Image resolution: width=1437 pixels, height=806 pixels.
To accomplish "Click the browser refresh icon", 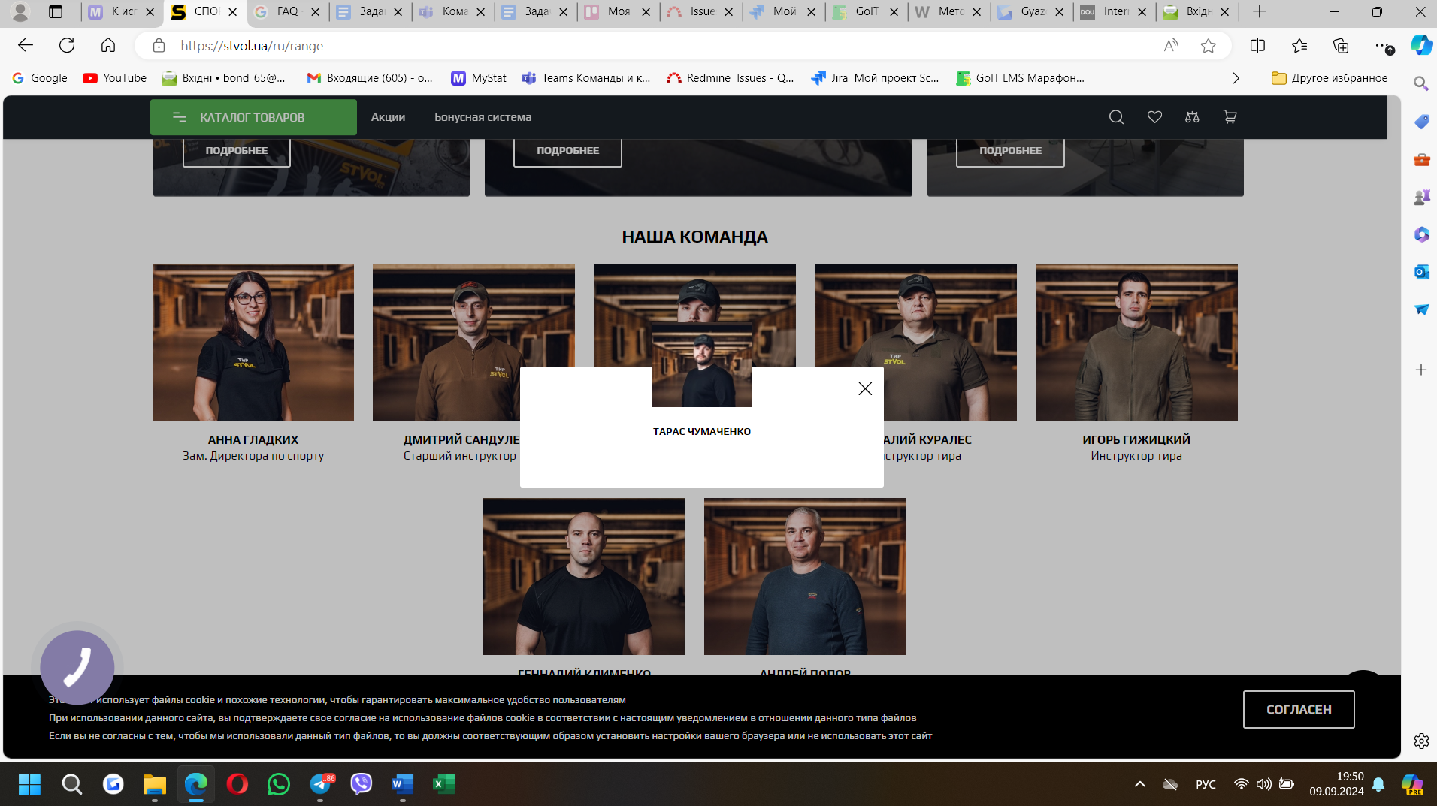I will coord(67,46).
